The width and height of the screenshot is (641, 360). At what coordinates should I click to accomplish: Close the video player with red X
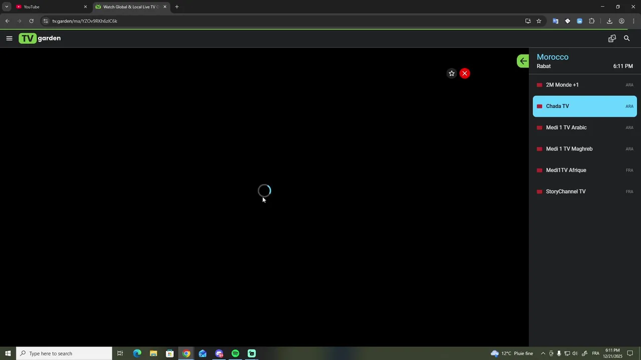pyautogui.click(x=465, y=73)
